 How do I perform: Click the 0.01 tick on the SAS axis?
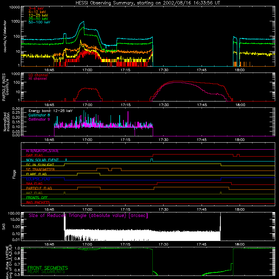pyautogui.click(x=16, y=240)
